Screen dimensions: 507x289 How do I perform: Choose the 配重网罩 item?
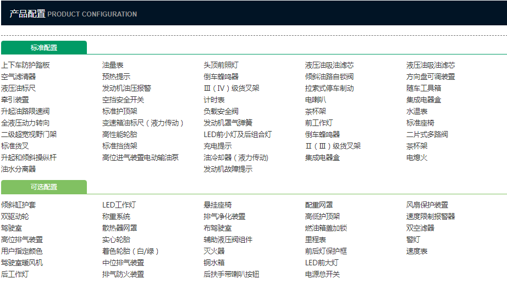click(319, 205)
